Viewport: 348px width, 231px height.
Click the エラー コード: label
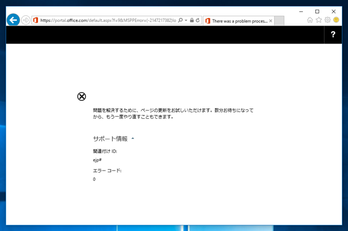coord(107,171)
